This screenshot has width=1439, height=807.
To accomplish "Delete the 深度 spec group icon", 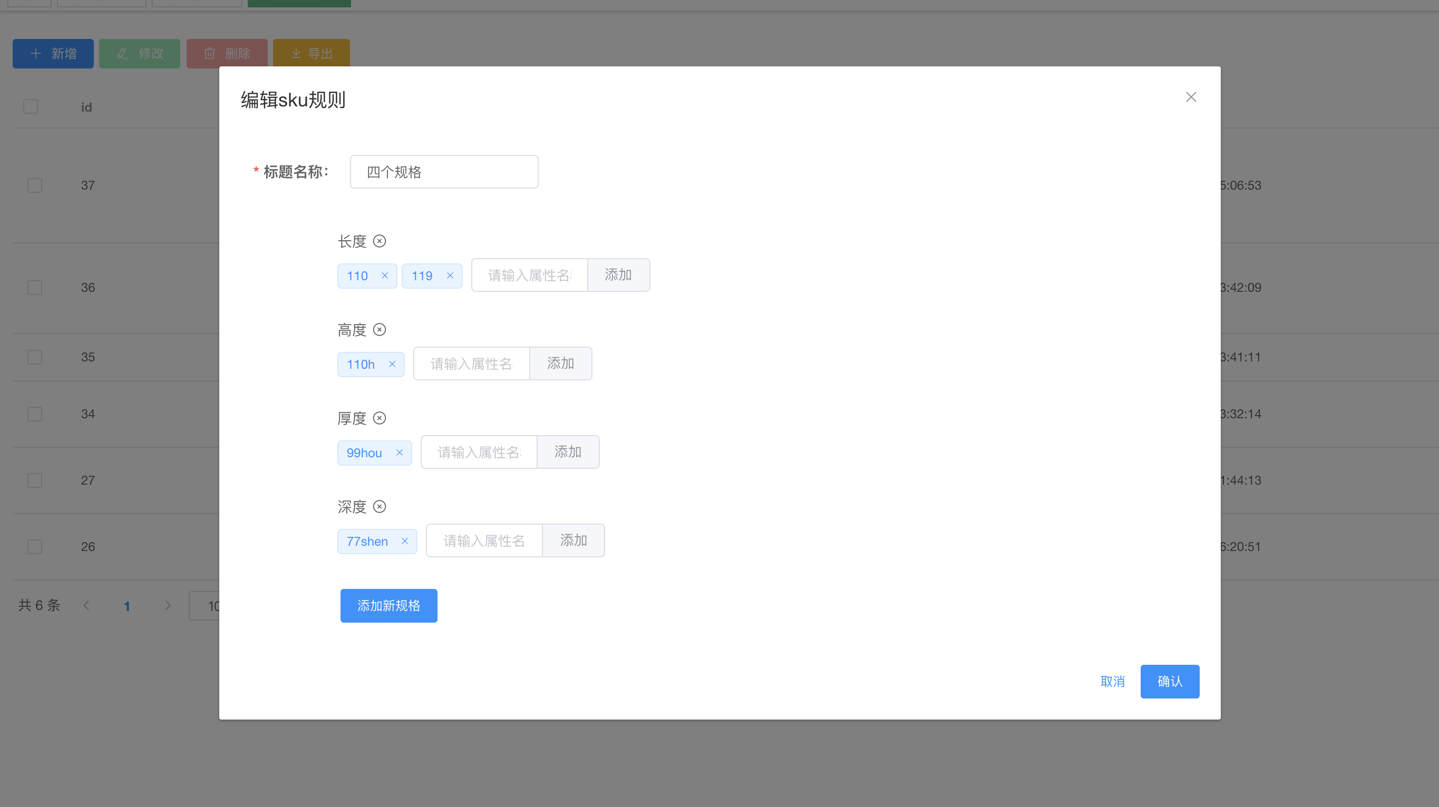I will point(380,507).
